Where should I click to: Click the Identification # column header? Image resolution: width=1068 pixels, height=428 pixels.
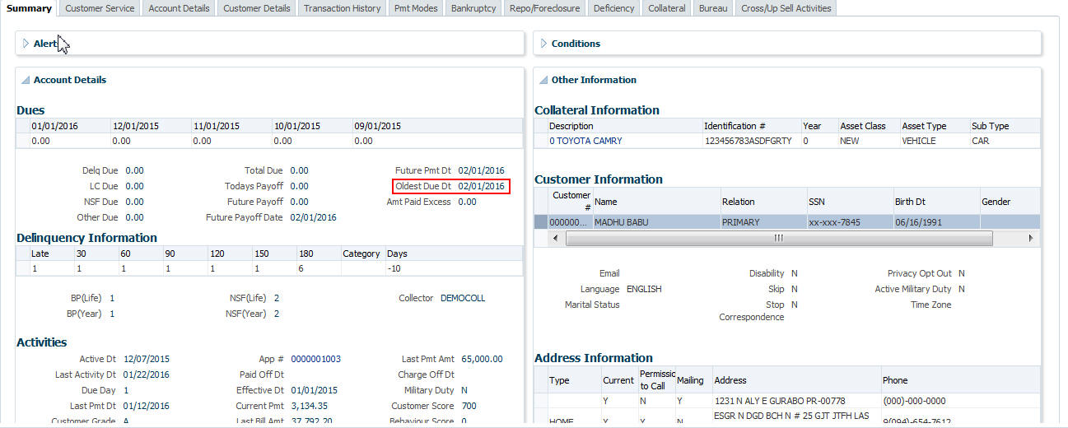pyautogui.click(x=735, y=126)
